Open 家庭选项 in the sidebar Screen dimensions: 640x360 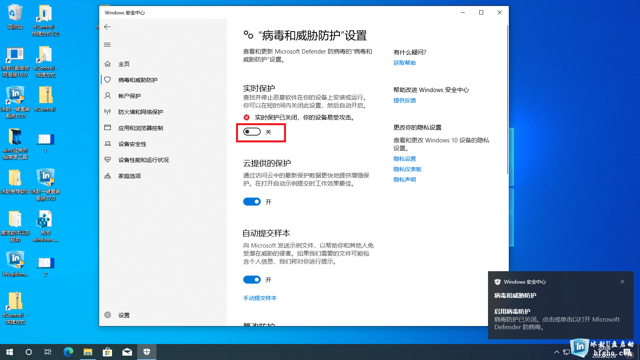coord(163,176)
